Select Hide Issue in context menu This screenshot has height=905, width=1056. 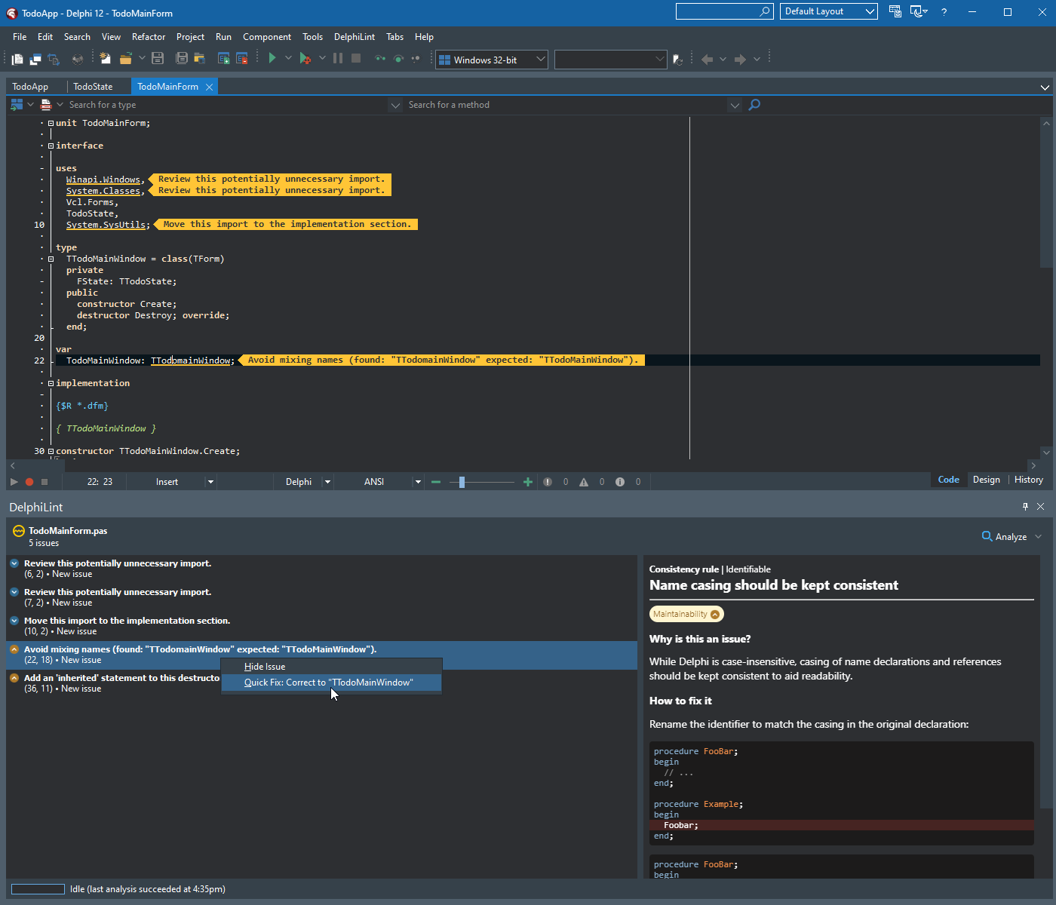point(331,667)
